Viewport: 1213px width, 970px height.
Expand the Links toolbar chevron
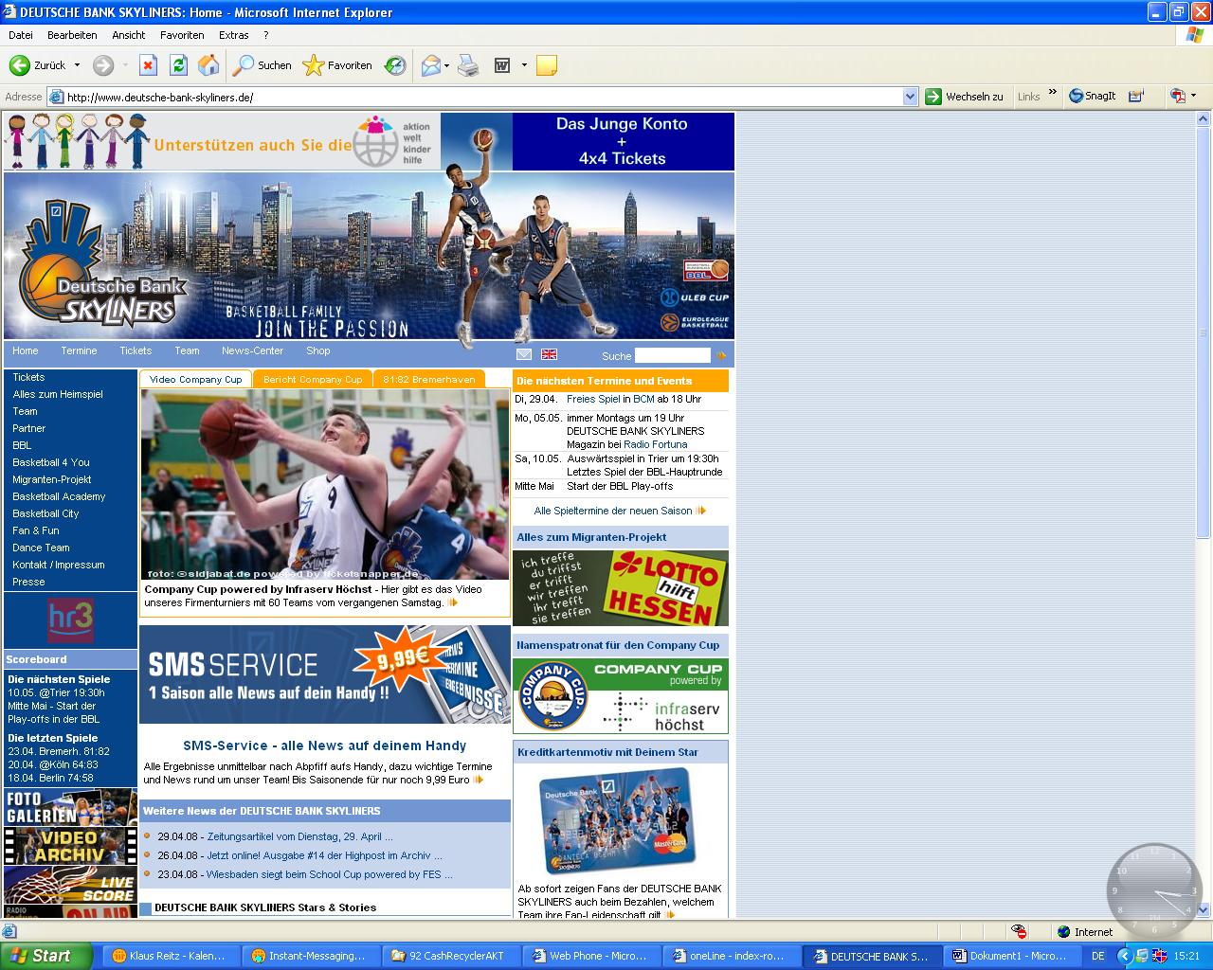pyautogui.click(x=1052, y=93)
